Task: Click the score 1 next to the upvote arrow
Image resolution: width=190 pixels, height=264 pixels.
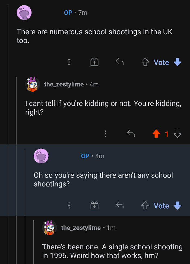Action: [167, 133]
